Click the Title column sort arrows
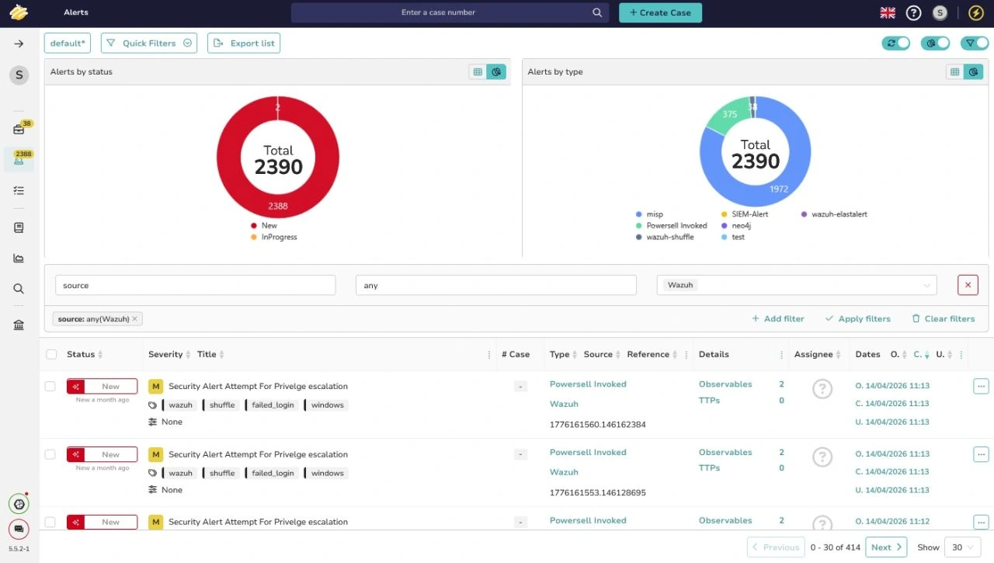This screenshot has height=563, width=994. pyautogui.click(x=221, y=355)
